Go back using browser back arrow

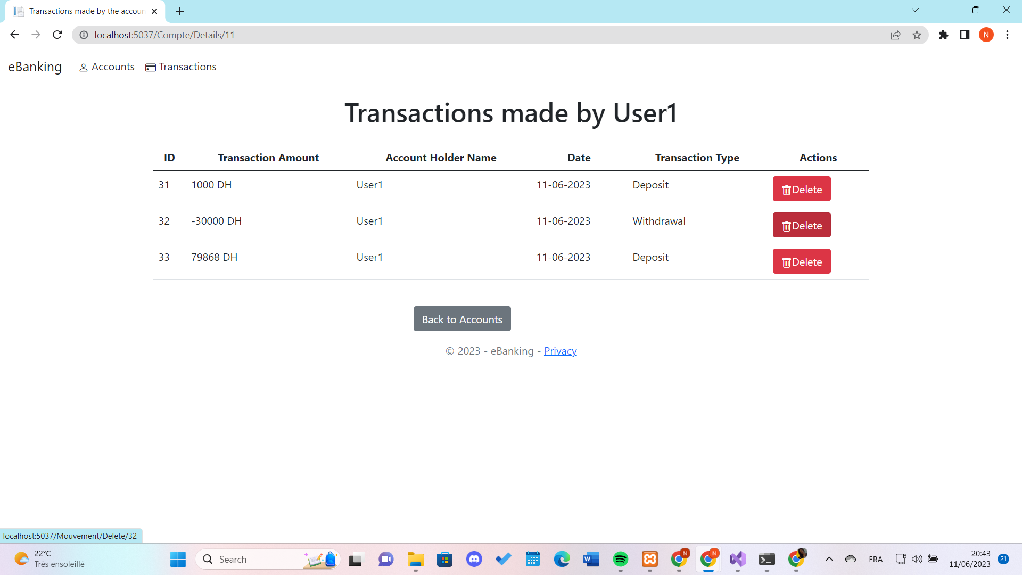pyautogui.click(x=14, y=35)
